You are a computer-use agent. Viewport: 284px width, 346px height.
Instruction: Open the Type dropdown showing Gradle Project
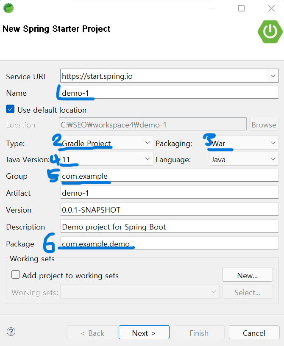(x=107, y=143)
